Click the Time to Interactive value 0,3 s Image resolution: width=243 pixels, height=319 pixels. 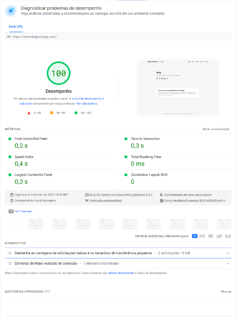tap(137, 146)
